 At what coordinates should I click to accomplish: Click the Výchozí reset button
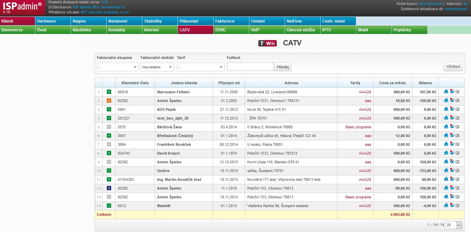pyautogui.click(x=453, y=66)
